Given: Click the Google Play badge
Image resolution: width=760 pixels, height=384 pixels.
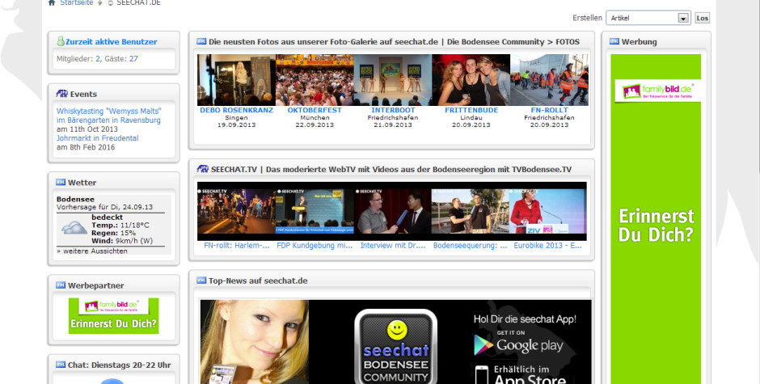Looking at the screenshot, I should click(x=518, y=344).
